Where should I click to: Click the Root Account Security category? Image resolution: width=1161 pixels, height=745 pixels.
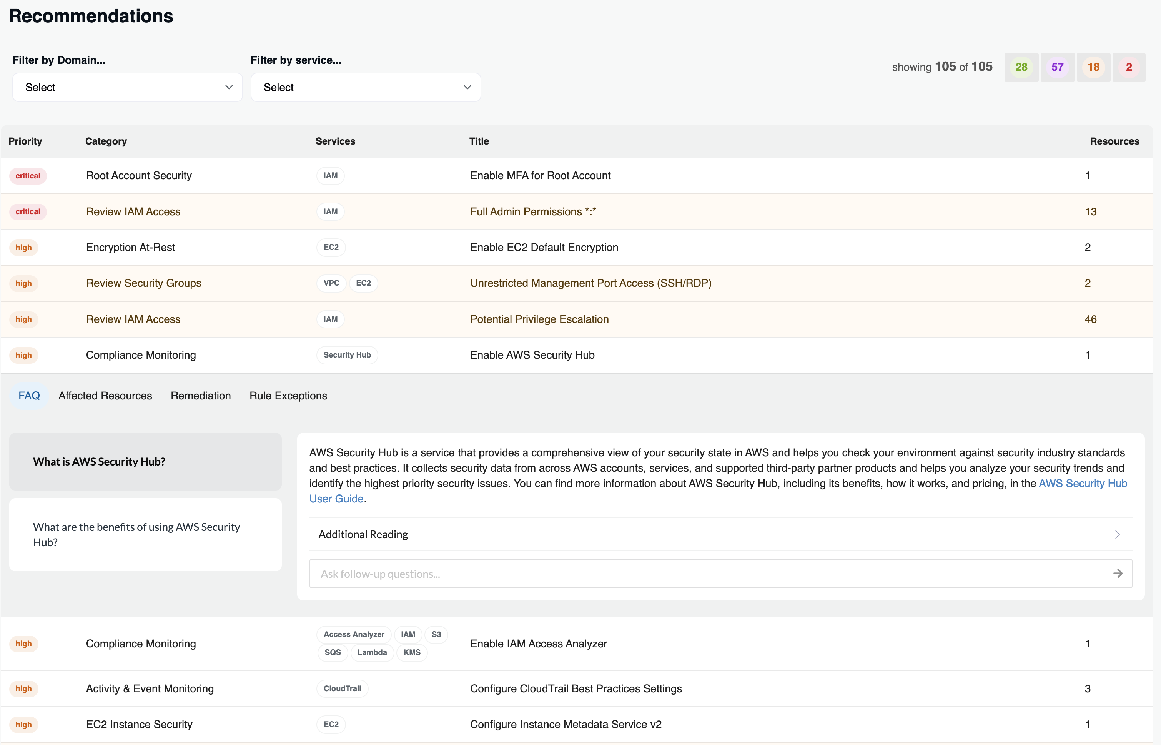point(139,176)
